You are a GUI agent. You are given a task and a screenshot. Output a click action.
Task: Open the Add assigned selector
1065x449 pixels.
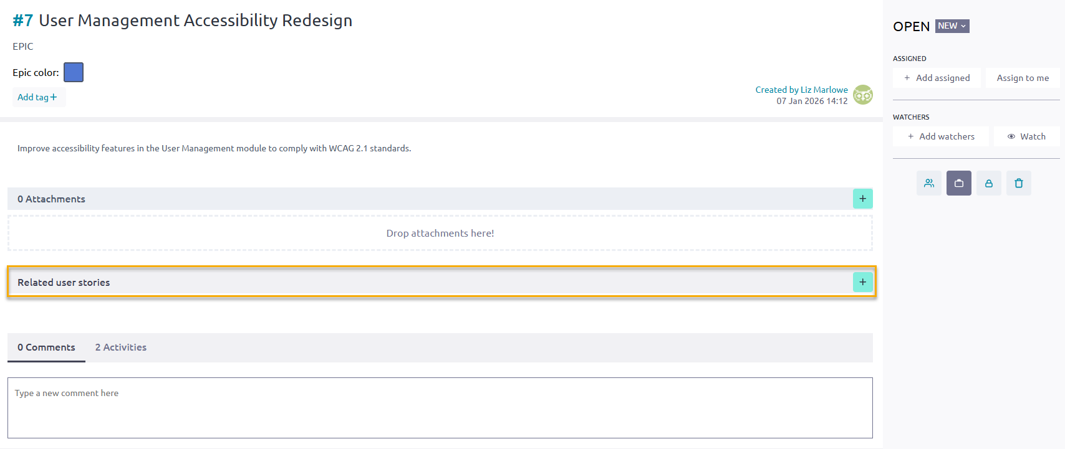point(937,78)
